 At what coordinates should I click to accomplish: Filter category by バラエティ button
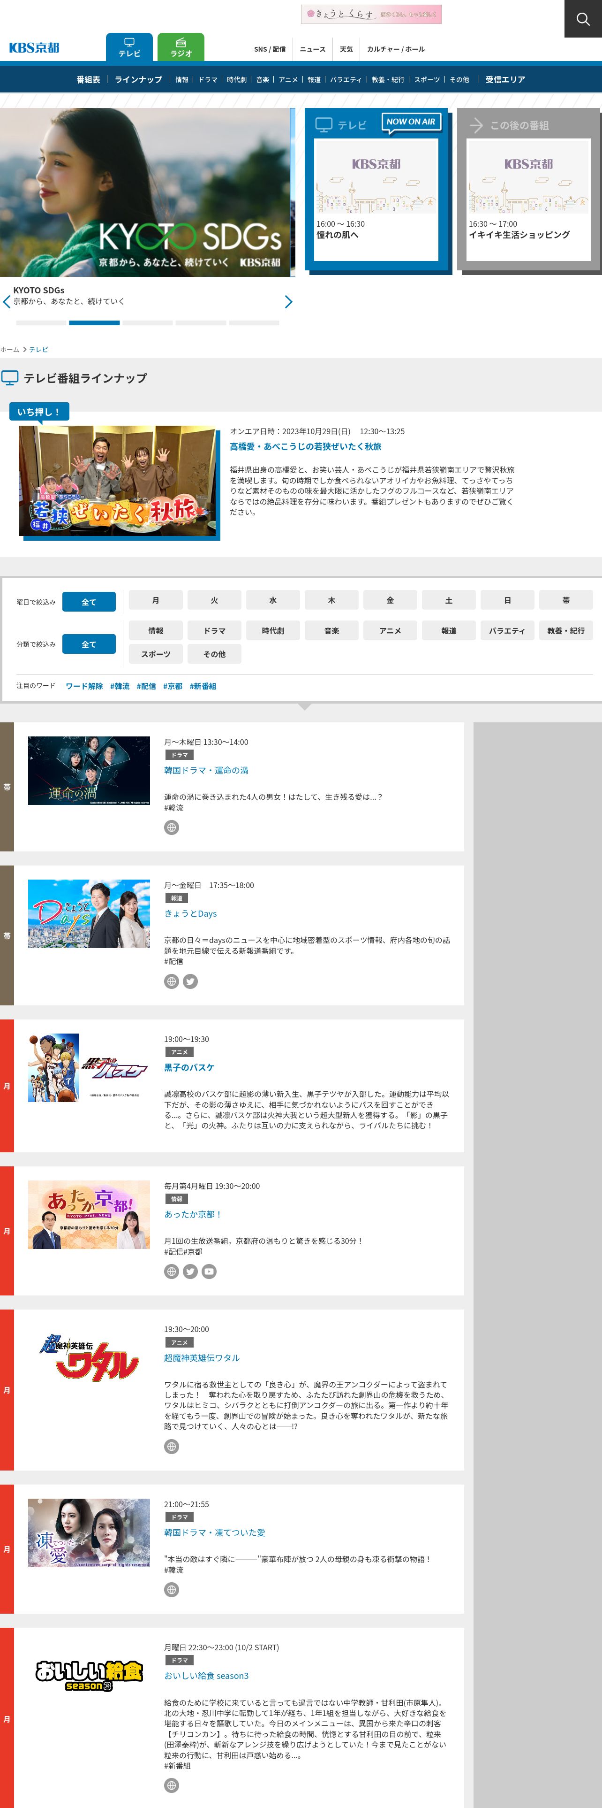point(507,631)
